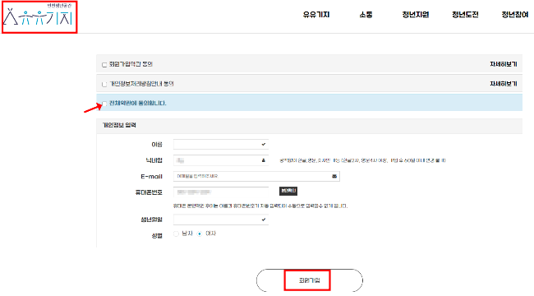Open the 청년지원 menu item
534x296 pixels.
[415, 15]
